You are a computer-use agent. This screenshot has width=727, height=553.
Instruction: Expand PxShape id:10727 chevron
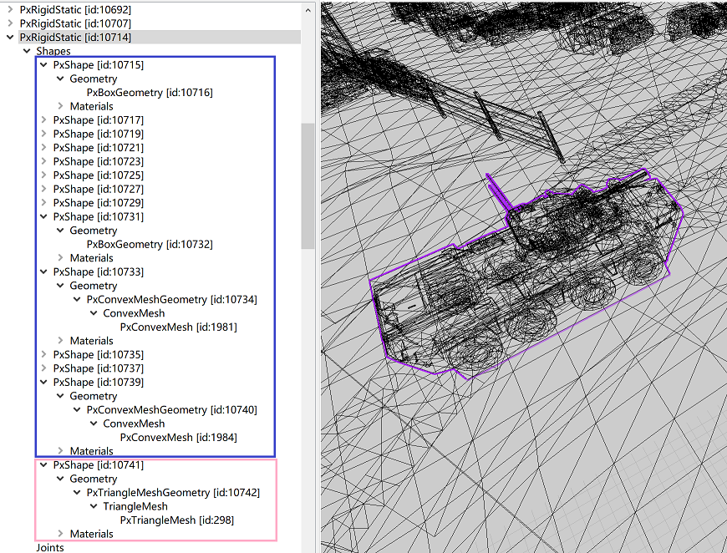point(43,189)
